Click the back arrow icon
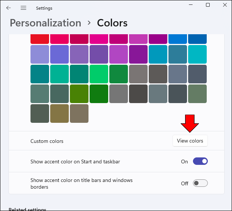The width and height of the screenshot is (232, 211). [x=9, y=8]
